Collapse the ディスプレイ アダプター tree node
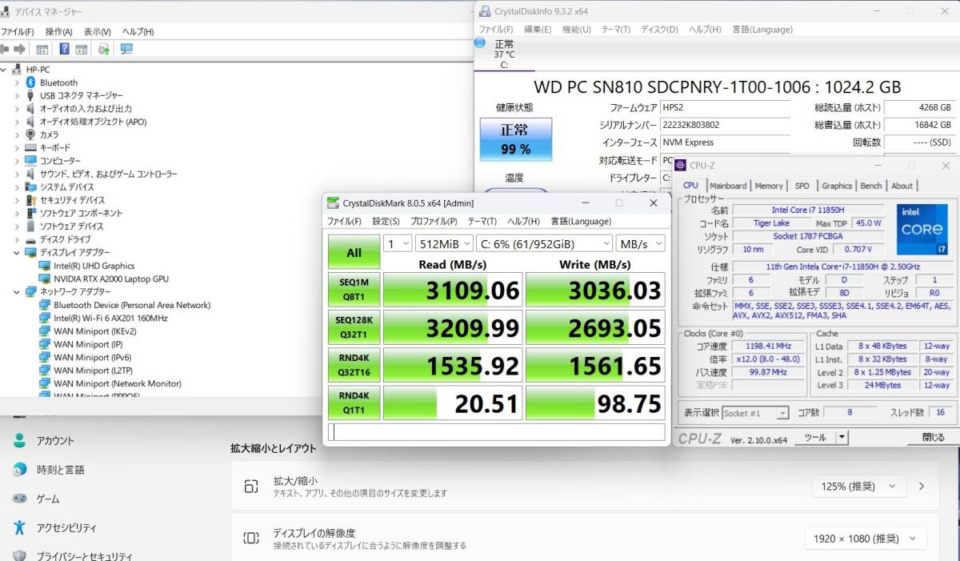Image resolution: width=960 pixels, height=561 pixels. point(16,252)
